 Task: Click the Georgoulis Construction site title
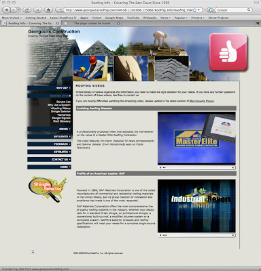click(54, 32)
